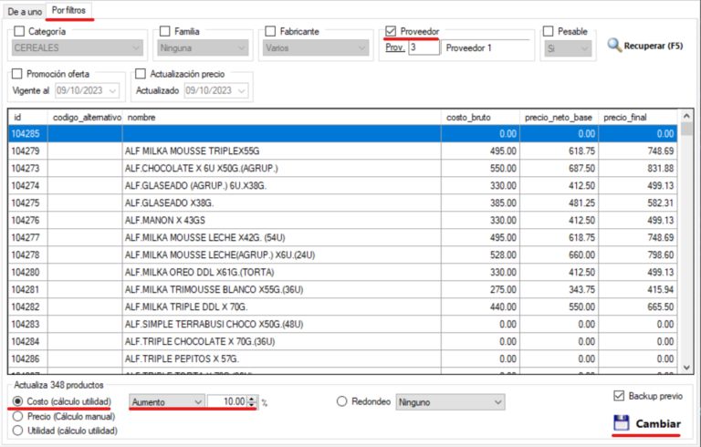701x447 pixels.
Task: Click the percentage value field 10.00
Action: coord(227,401)
